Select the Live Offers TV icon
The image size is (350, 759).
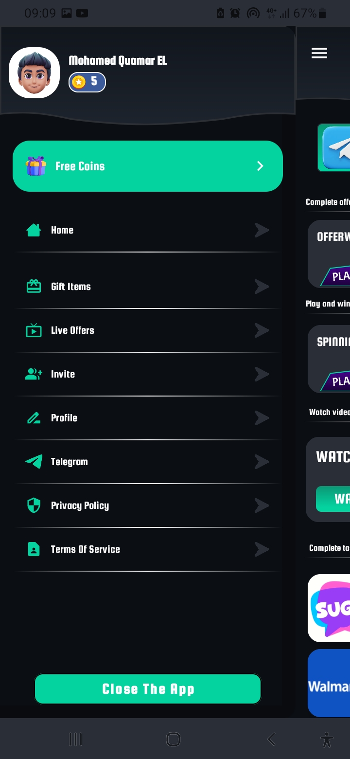point(34,330)
